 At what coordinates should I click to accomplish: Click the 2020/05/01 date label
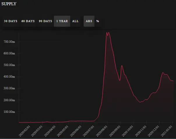point(63,131)
